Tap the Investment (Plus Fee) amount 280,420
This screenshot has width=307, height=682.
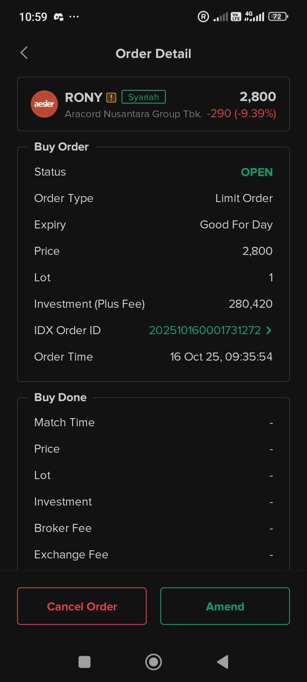click(251, 304)
